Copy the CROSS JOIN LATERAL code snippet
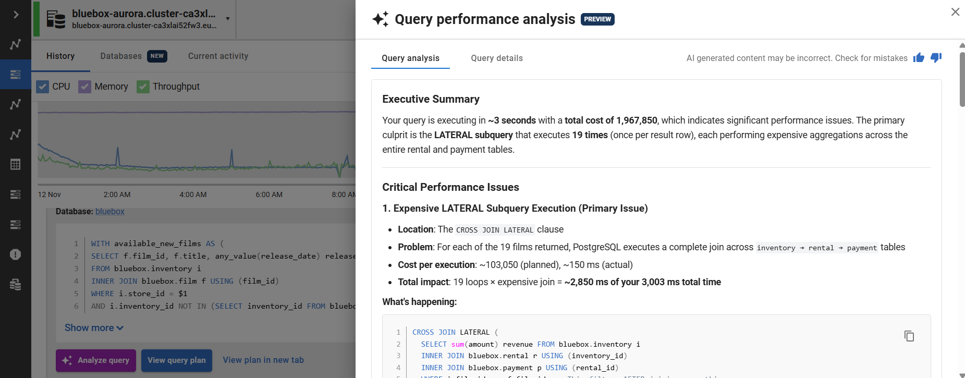The image size is (965, 378). click(x=909, y=336)
